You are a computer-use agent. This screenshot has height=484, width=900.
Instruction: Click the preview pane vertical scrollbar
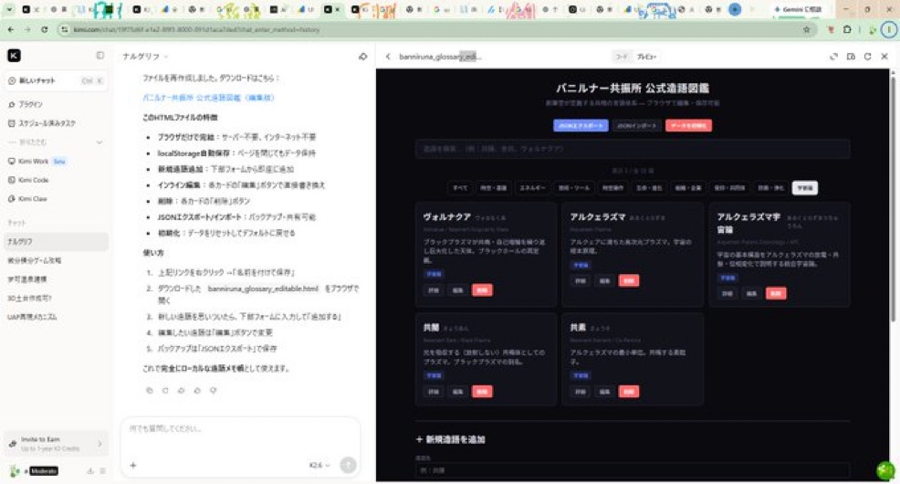coord(892,195)
